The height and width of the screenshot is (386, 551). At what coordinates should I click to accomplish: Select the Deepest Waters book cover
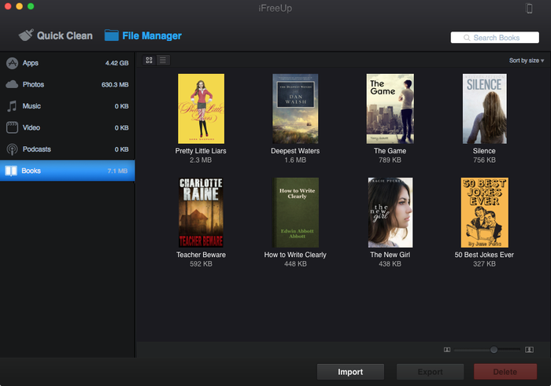click(295, 108)
